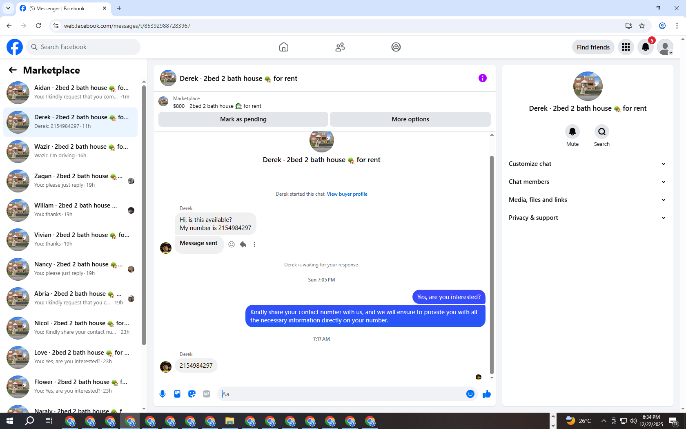
Task: Attach a file with the image icon
Action: tap(177, 394)
